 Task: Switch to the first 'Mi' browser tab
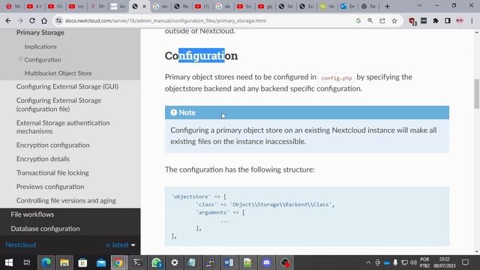pos(13,6)
